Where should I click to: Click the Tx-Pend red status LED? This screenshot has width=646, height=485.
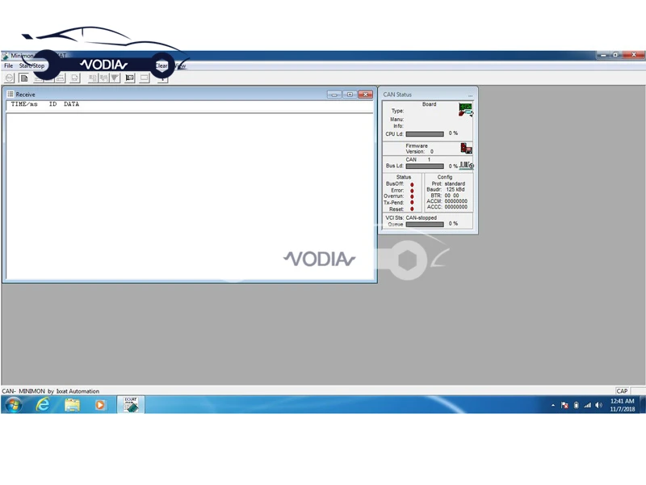412,203
